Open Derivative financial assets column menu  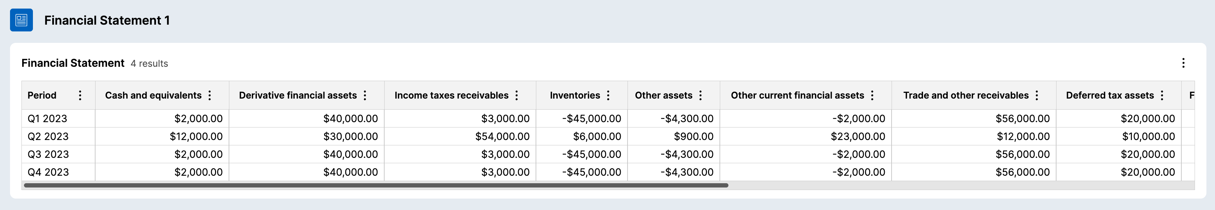pos(365,96)
